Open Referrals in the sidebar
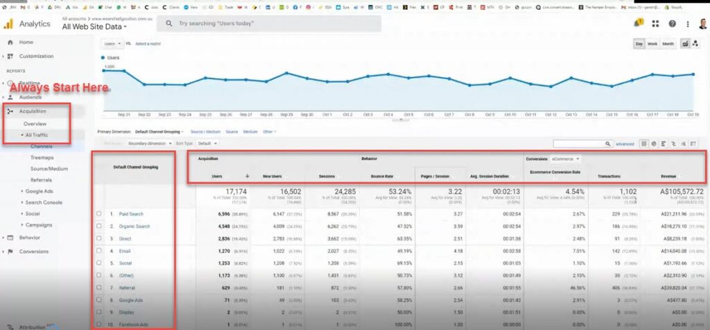 pos(41,180)
